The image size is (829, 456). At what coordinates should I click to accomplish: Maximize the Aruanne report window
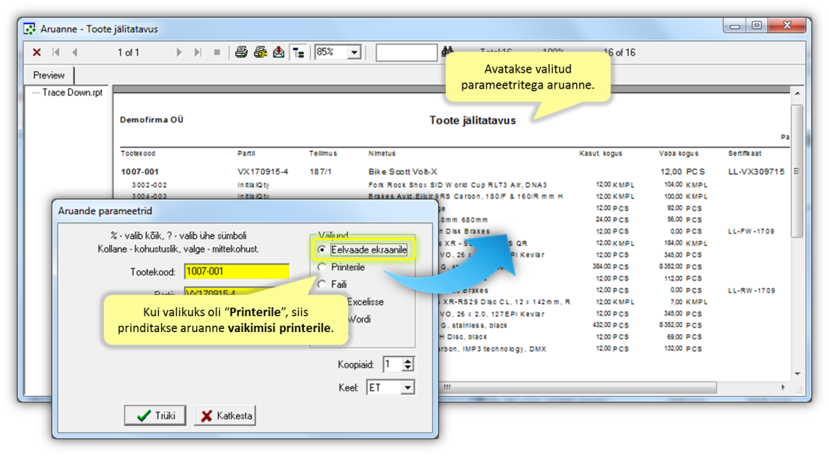(756, 26)
